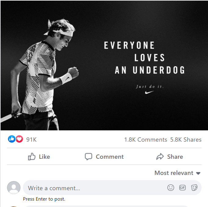Image resolution: width=208 pixels, height=207 pixels.
Task: Click the speech bubble Comment icon
Action: coord(89,157)
